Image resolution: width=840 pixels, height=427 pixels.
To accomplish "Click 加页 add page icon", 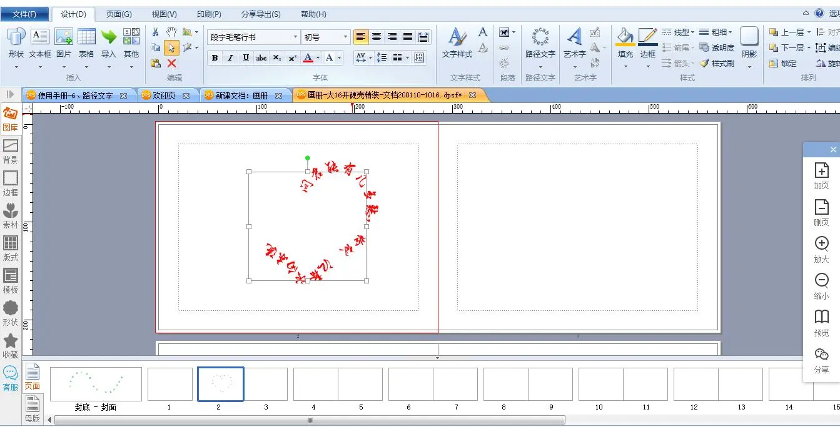I will tap(821, 175).
